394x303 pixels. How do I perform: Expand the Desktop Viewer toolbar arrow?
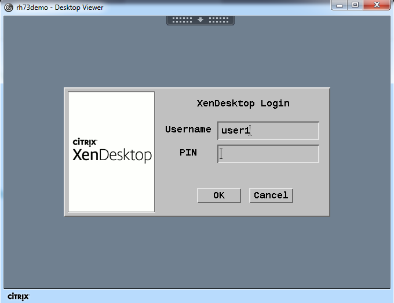[x=200, y=20]
